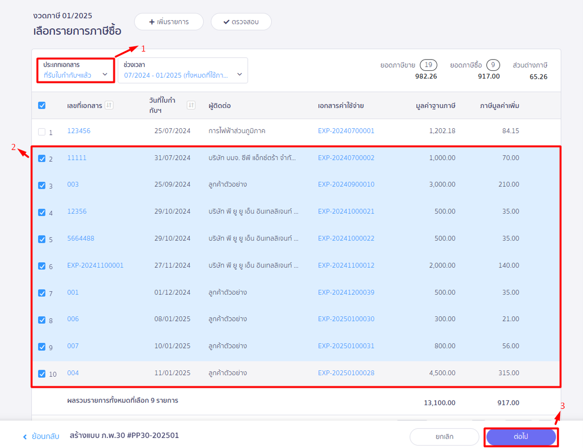Uncheck row 10 checkbox for document 004

coord(42,374)
